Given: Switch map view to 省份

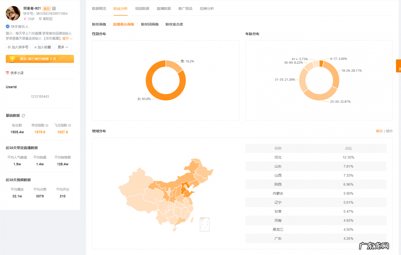Looking at the screenshot, I should click(379, 131).
